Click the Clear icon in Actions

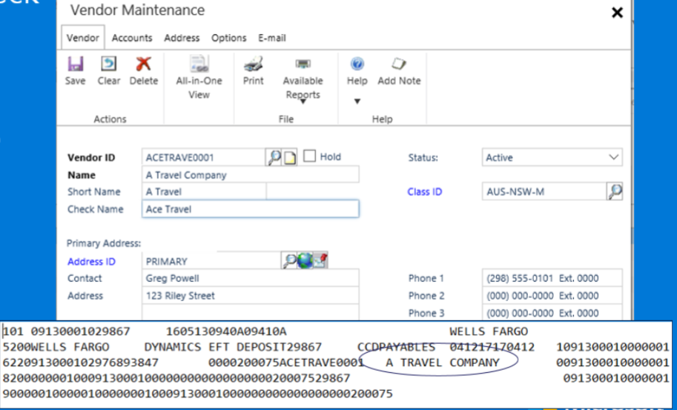pos(108,64)
